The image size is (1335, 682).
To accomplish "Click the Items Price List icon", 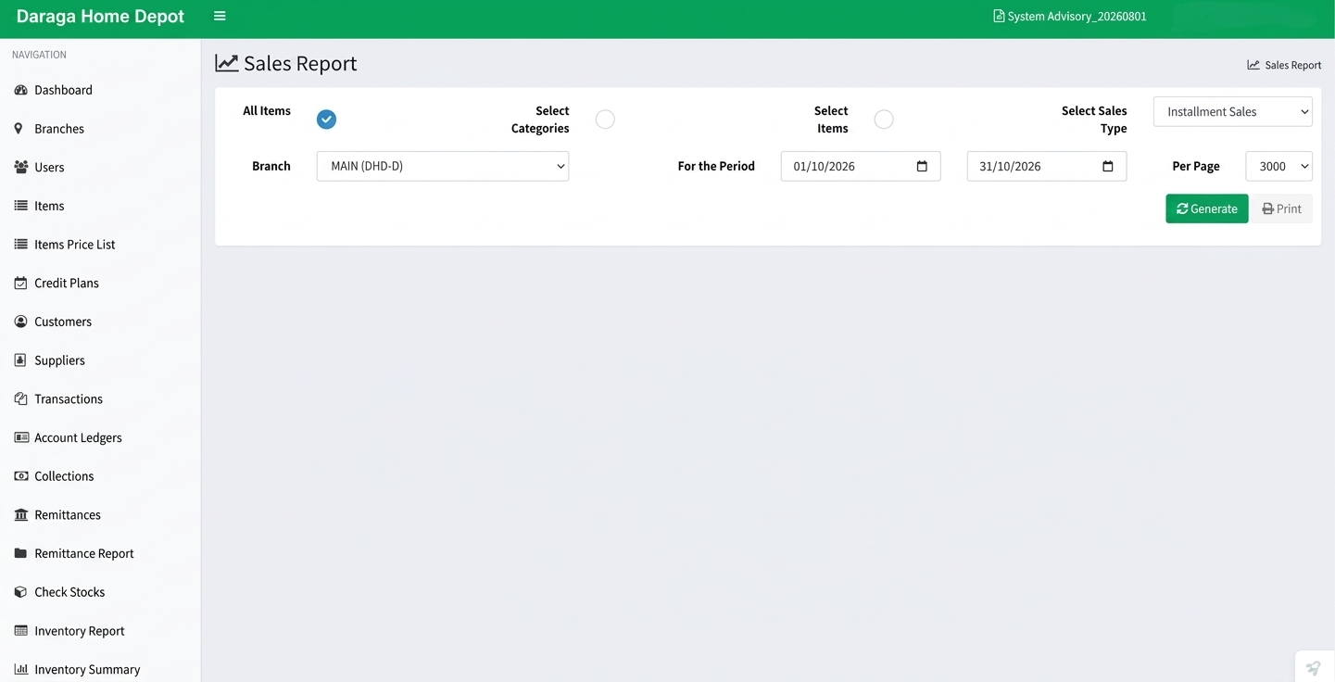I will (x=20, y=245).
